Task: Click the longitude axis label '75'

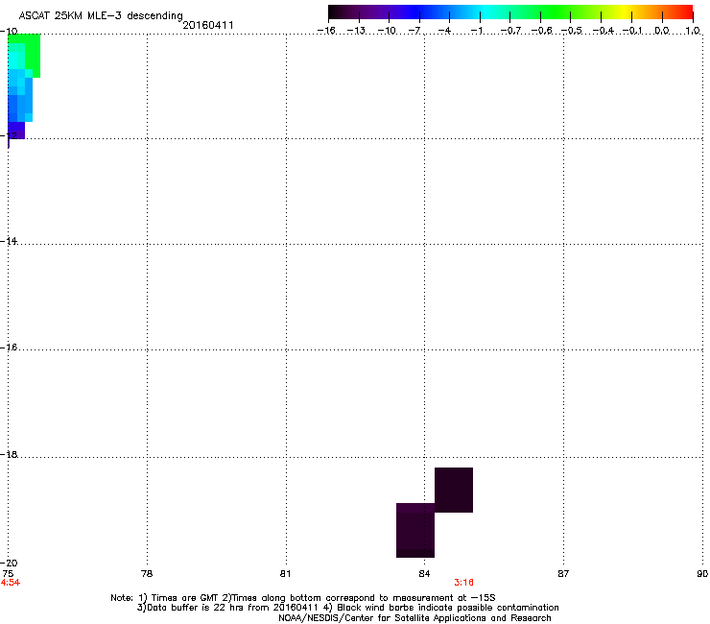Action: 8,574
